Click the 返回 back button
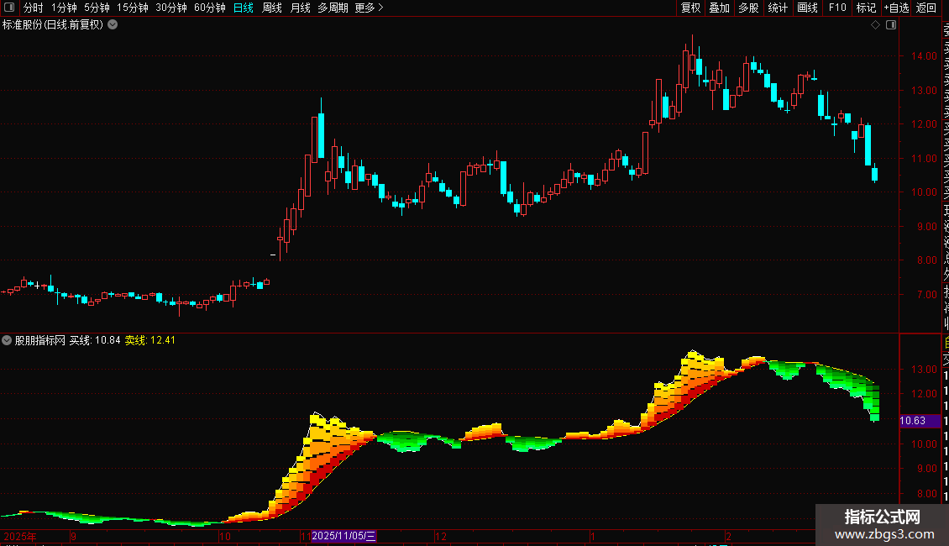The width and height of the screenshot is (949, 546). tap(926, 8)
